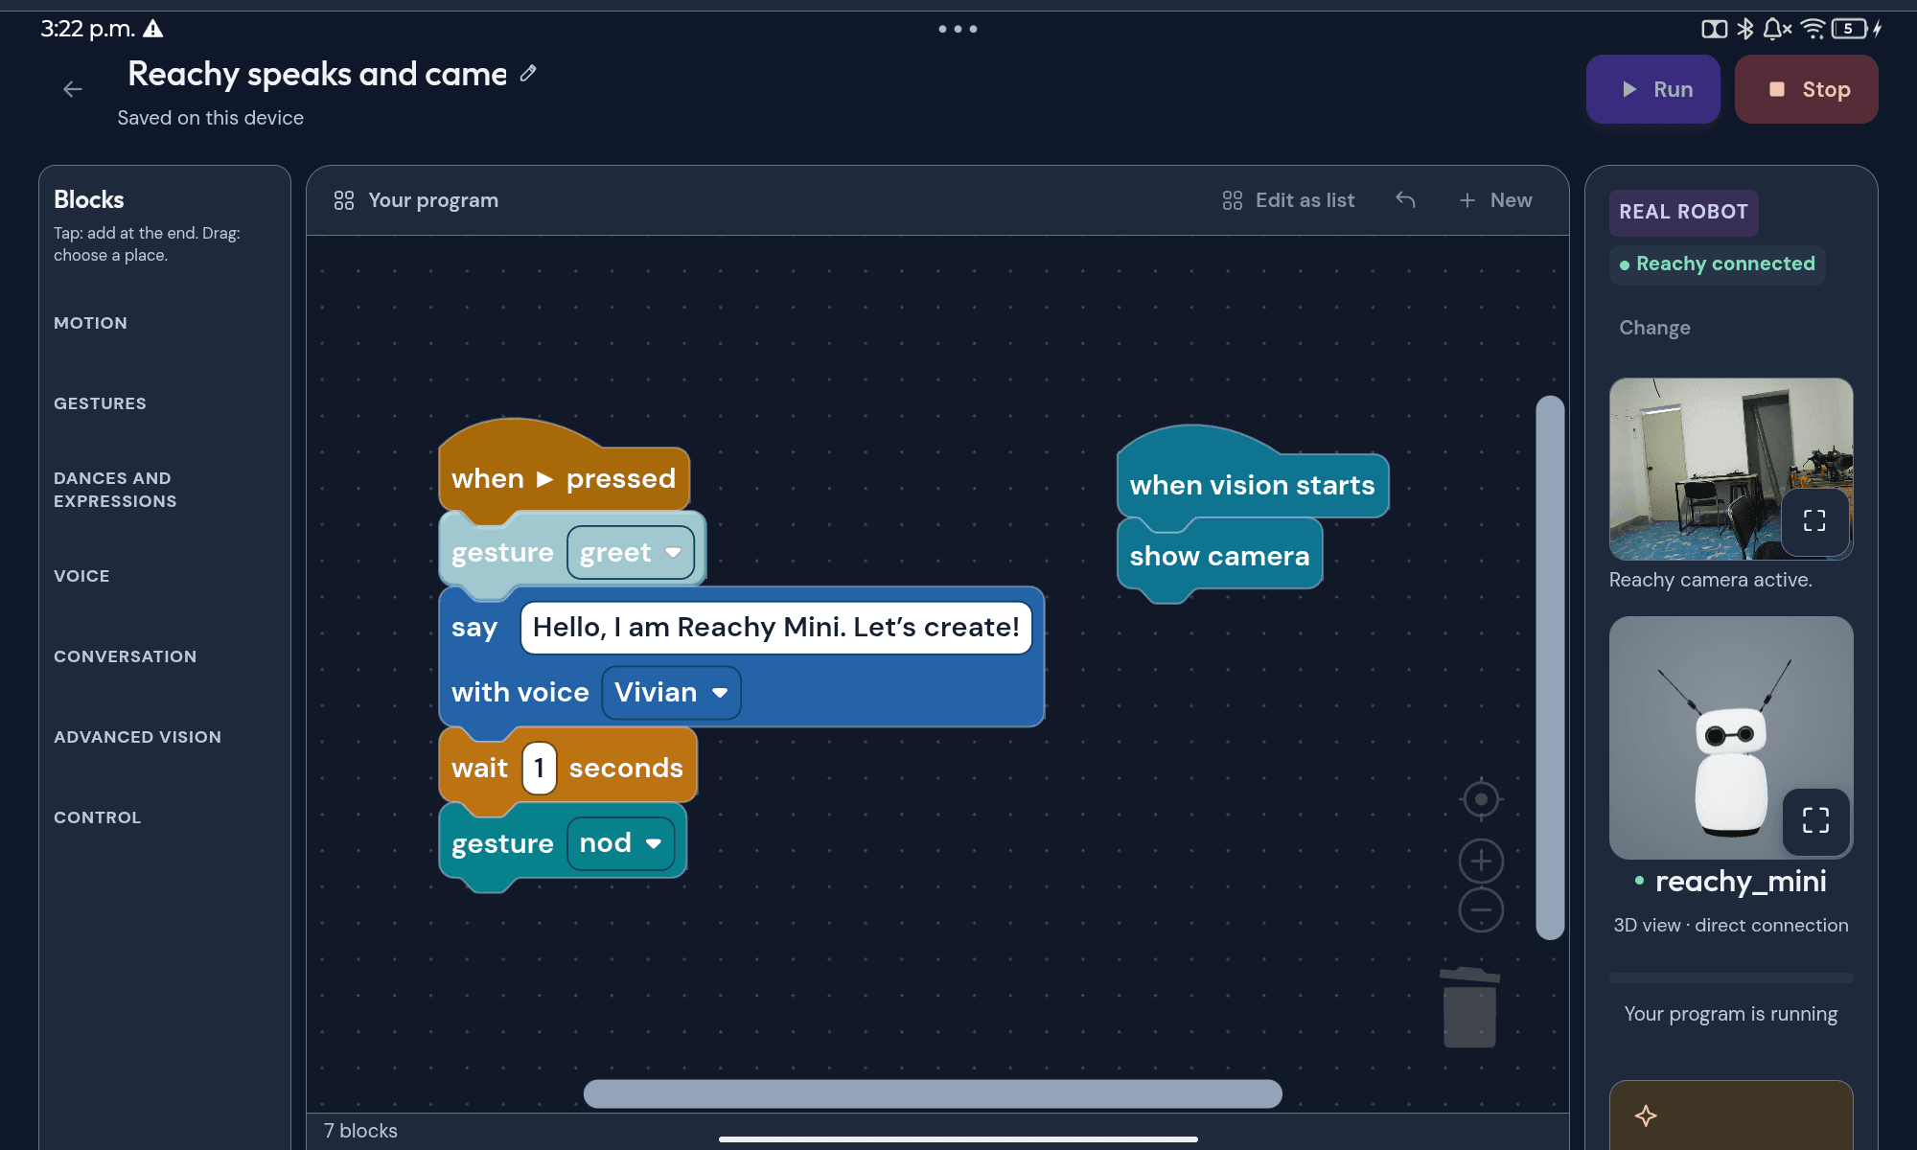
Task: Switch to Edit as list view
Action: click(1288, 200)
